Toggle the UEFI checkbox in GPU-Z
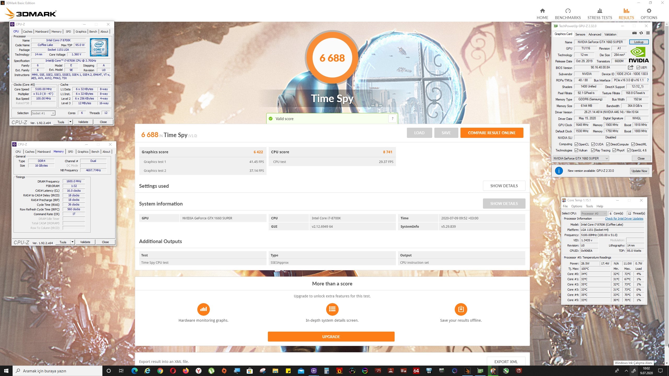Viewport: 669px width, 376px height. (x=638, y=68)
